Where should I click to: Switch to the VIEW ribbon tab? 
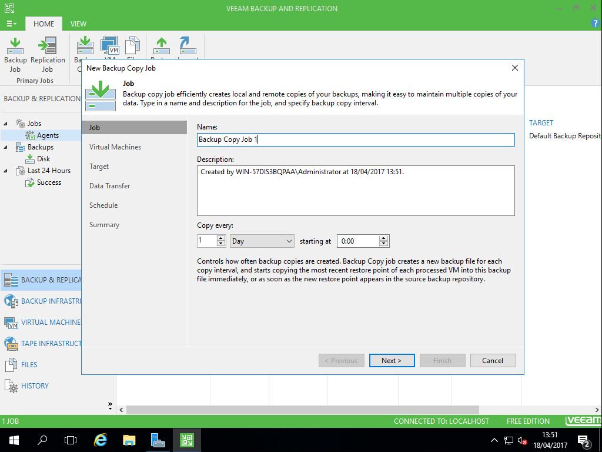pos(78,24)
